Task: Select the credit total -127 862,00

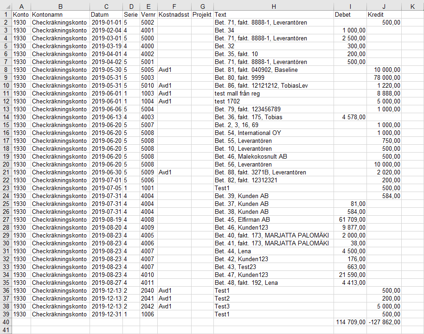Action: 384,322
